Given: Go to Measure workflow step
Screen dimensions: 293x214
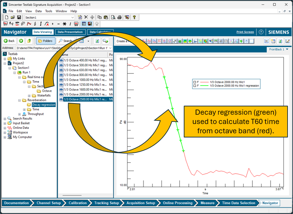Looking at the screenshot, I should point(207,203).
